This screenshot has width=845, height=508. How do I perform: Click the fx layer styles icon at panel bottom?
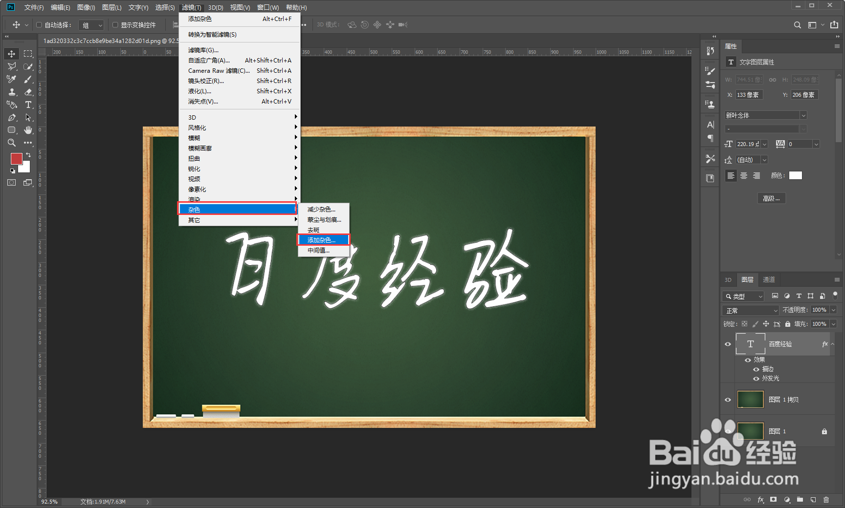(x=761, y=499)
